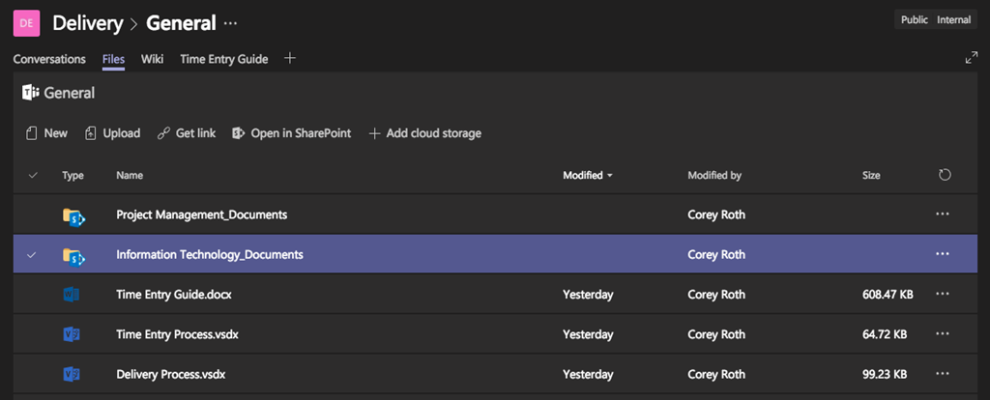
Task: Open Time Entry Process.vsdx
Action: point(178,333)
